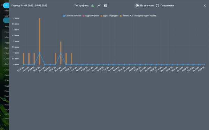Switch chart type to bar chart icon
This screenshot has width=209, height=130.
pyautogui.click(x=93, y=6)
